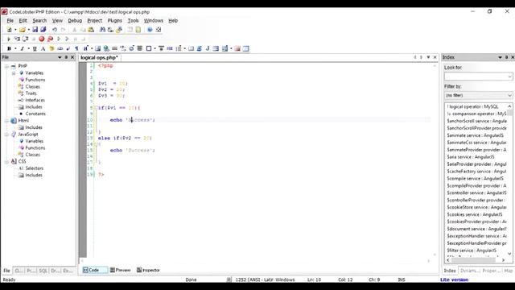Open the File menu
The image size is (515, 290).
click(10, 20)
